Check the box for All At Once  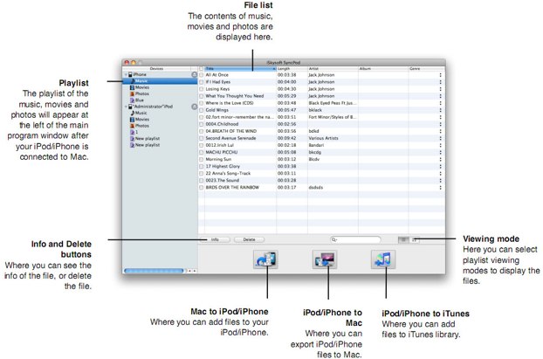201,75
